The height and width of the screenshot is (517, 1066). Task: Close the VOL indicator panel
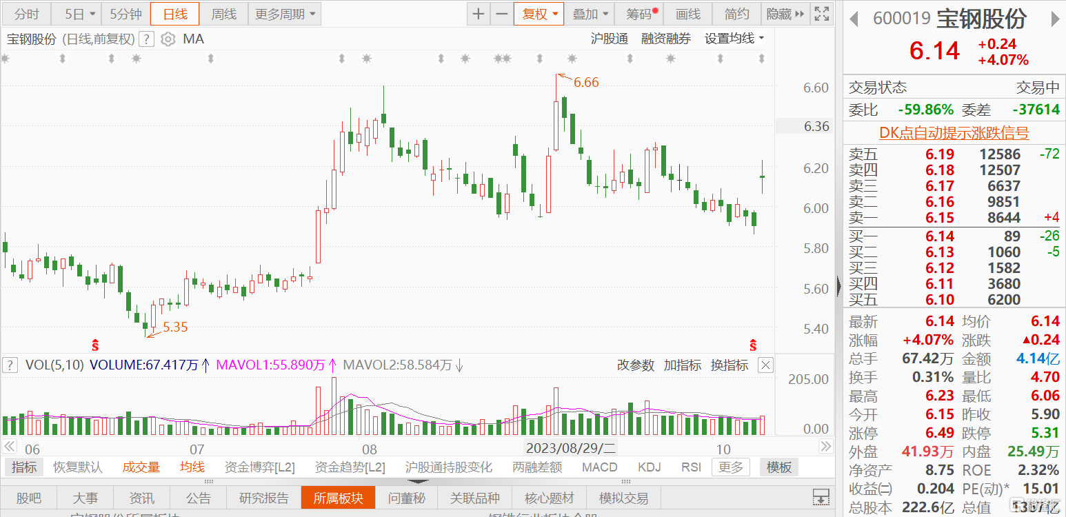[766, 365]
